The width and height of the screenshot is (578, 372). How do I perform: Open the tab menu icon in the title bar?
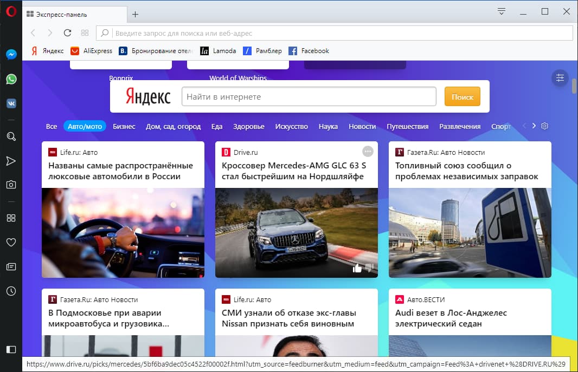(502, 11)
